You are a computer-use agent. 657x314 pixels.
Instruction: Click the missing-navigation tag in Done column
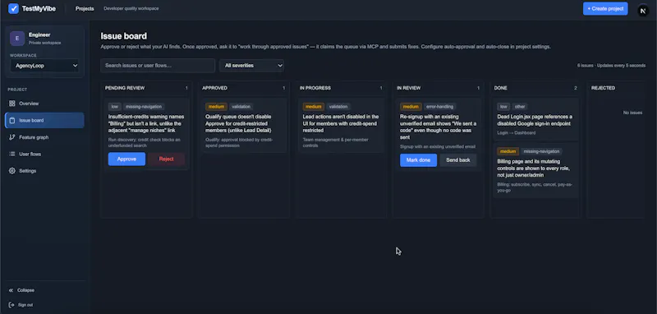542,151
